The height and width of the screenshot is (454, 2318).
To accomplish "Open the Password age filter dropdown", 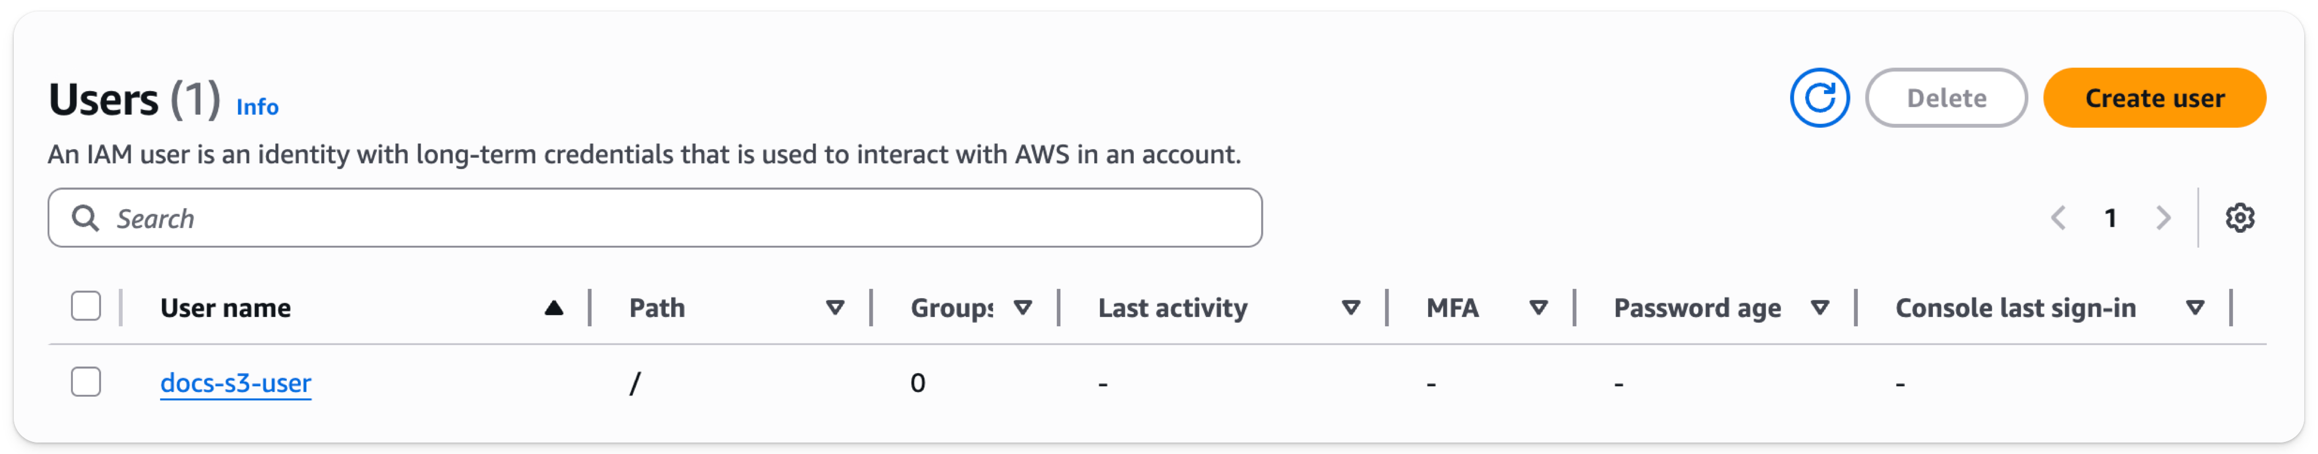I will [x=1821, y=307].
